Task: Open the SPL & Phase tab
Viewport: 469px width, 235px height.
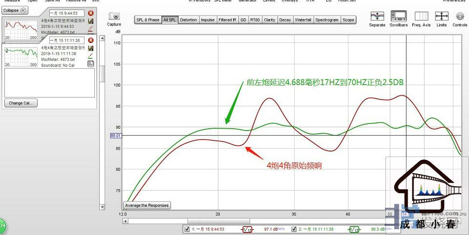Action: click(x=148, y=20)
